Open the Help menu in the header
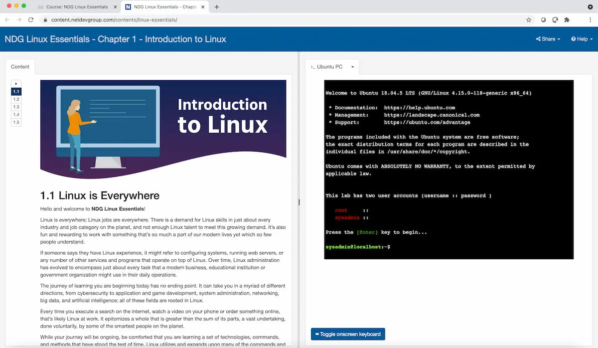 [x=581, y=38]
